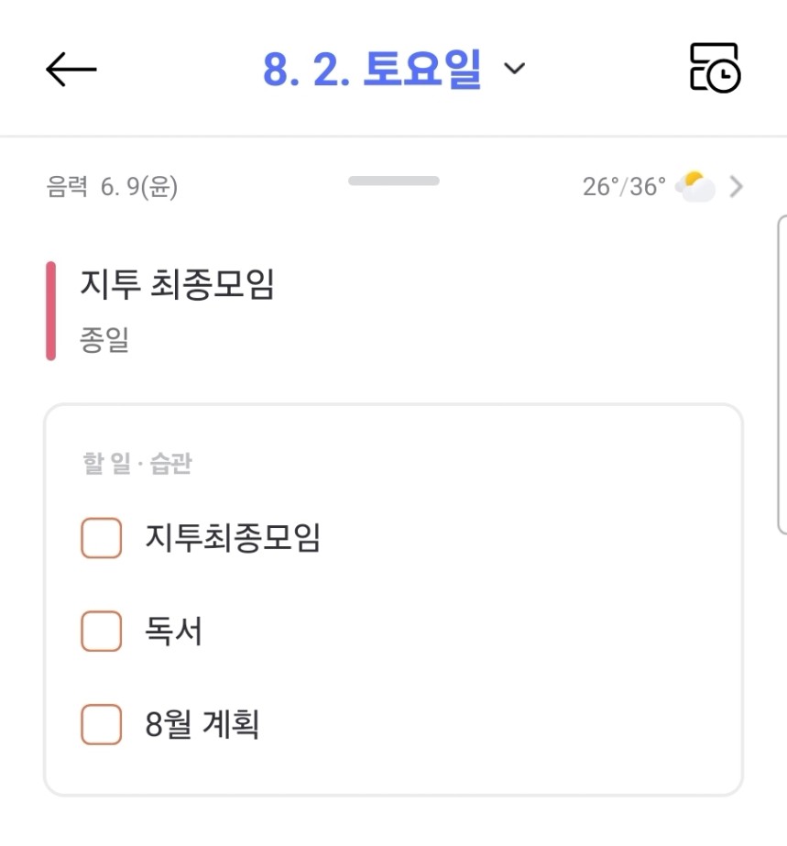Image resolution: width=787 pixels, height=846 pixels.
Task: Tap the side panel edge at right
Action: (782, 375)
